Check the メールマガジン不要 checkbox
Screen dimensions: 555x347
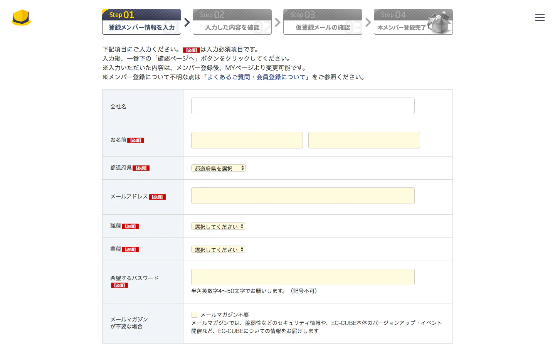click(194, 315)
